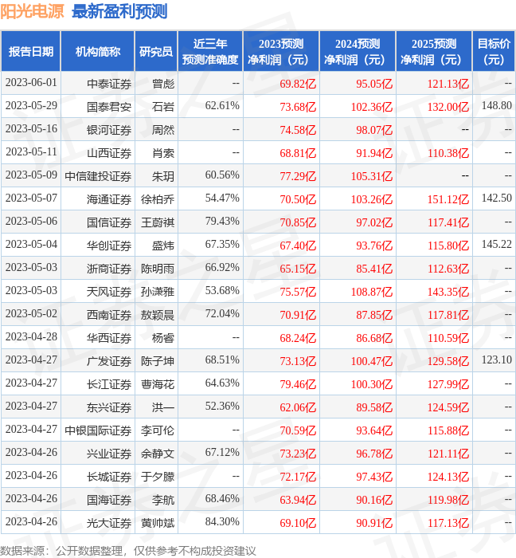Image resolution: width=516 pixels, height=558 pixels.
Task: Select value 151.12亿
Action: point(448,199)
